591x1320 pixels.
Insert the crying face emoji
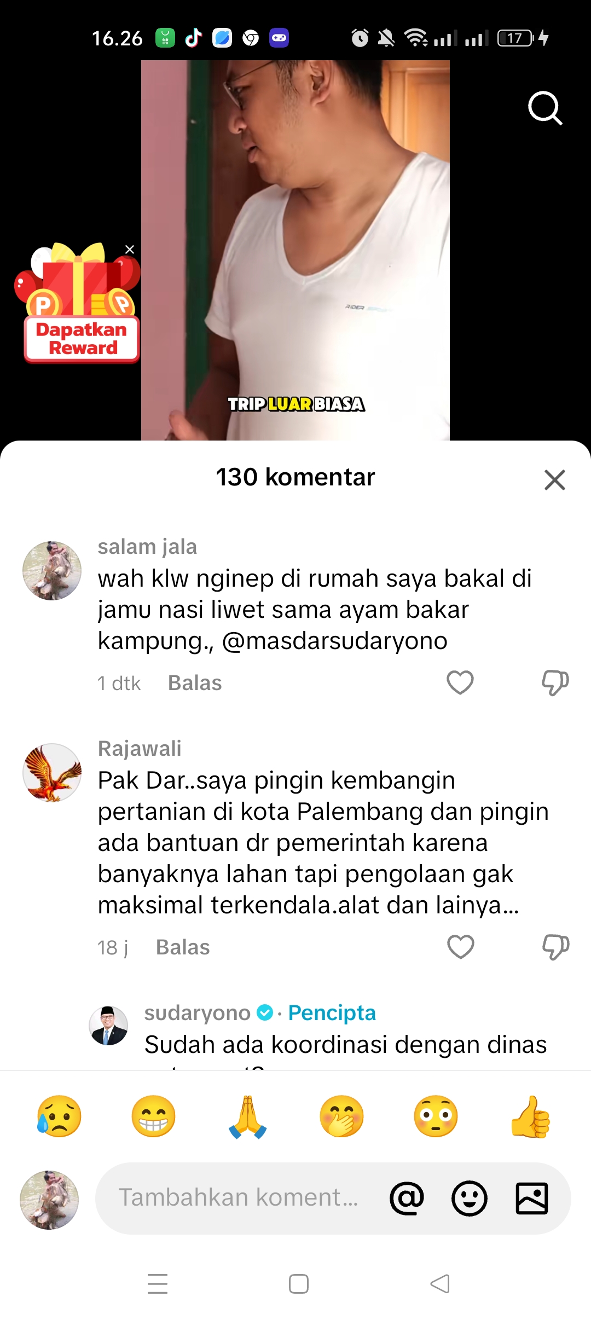(x=59, y=1116)
